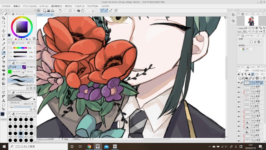Image resolution: width=266 pixels, height=150 pixels.
Task: Select the パステル sub tool group
Action: pos(29,72)
